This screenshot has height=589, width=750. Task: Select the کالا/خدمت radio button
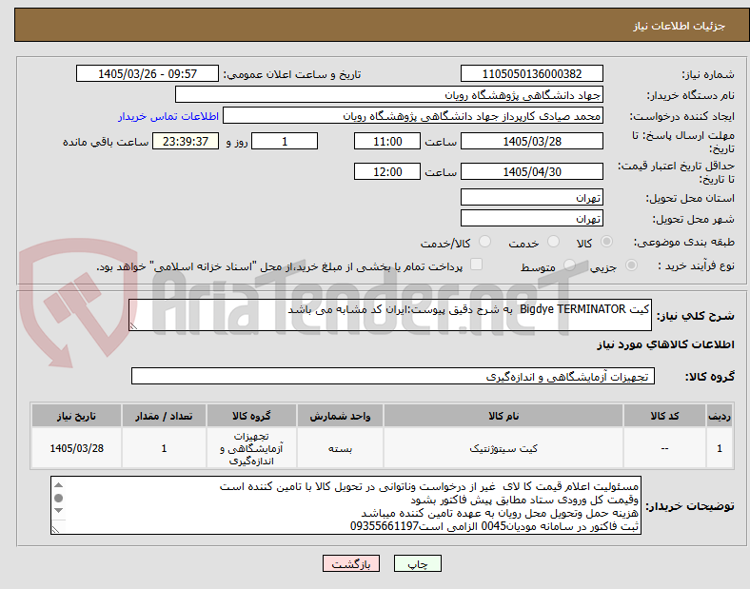[x=485, y=242]
